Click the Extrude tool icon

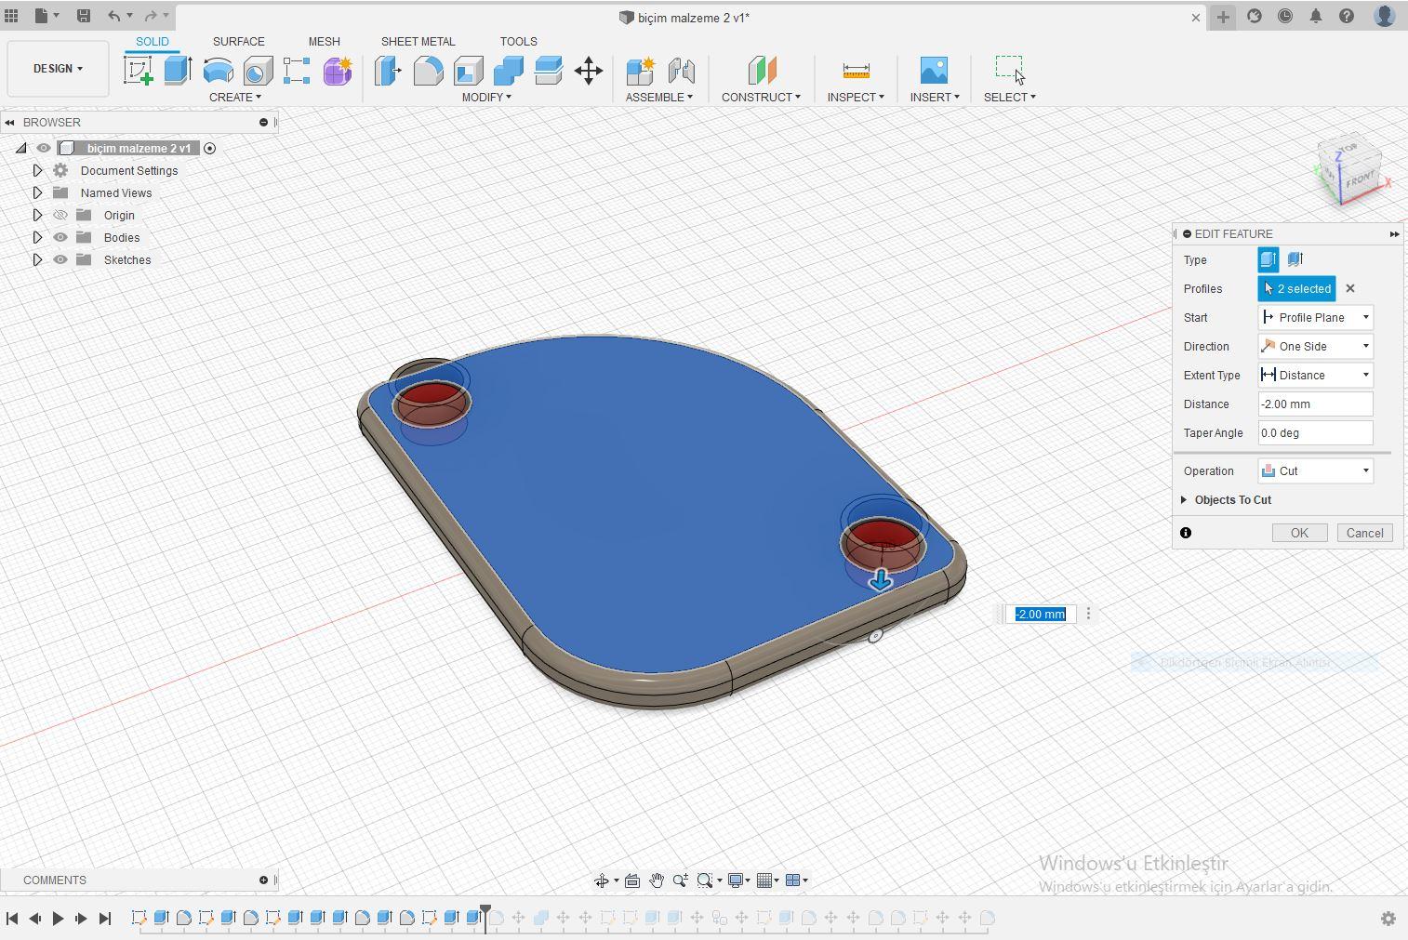click(x=178, y=71)
